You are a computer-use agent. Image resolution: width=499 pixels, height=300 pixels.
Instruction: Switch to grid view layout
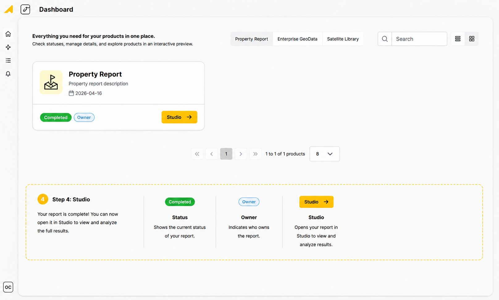click(472, 39)
